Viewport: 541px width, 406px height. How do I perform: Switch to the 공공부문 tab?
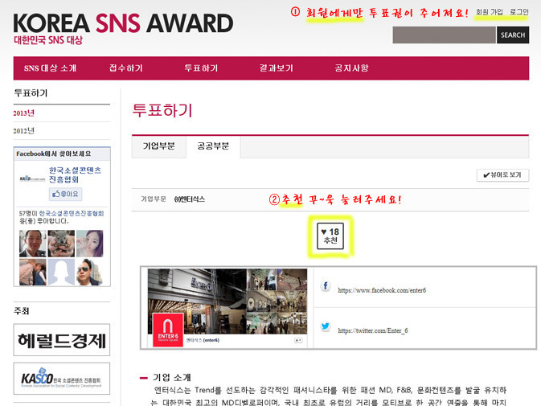point(213,146)
